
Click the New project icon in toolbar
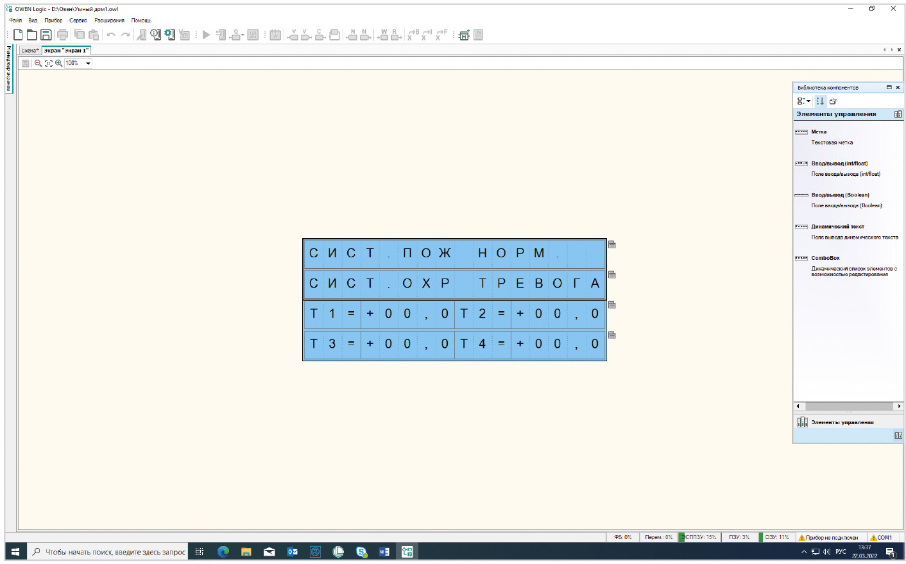coord(18,35)
